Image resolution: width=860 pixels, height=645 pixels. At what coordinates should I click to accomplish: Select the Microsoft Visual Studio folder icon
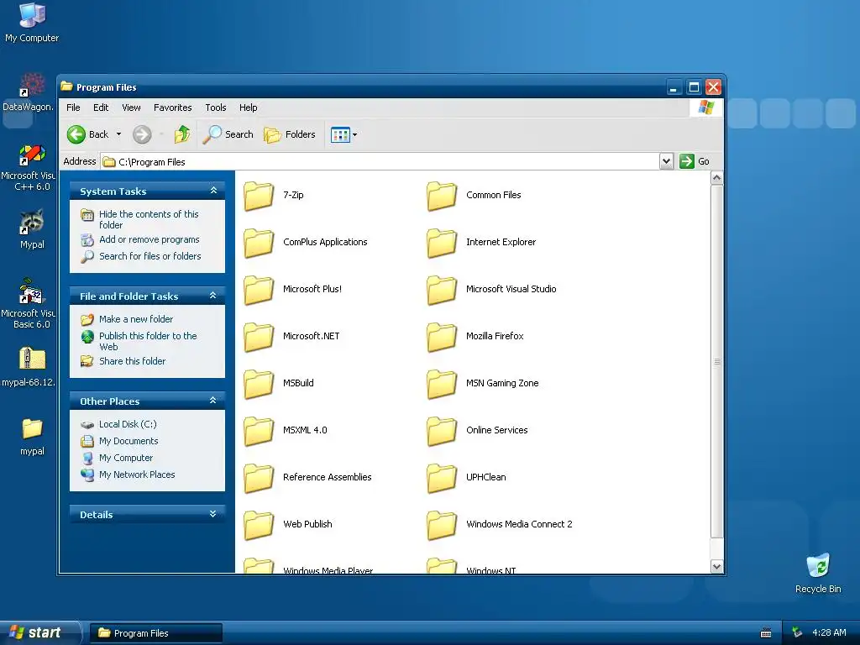(442, 290)
